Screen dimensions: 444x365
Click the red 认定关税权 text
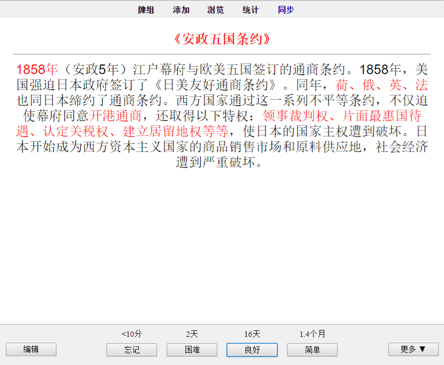(76, 131)
